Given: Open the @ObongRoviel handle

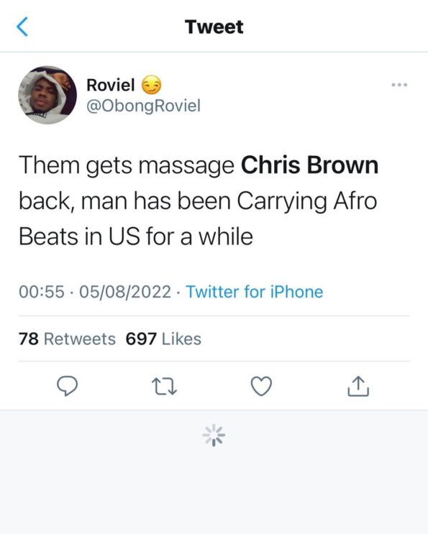Looking at the screenshot, I should click(143, 106).
